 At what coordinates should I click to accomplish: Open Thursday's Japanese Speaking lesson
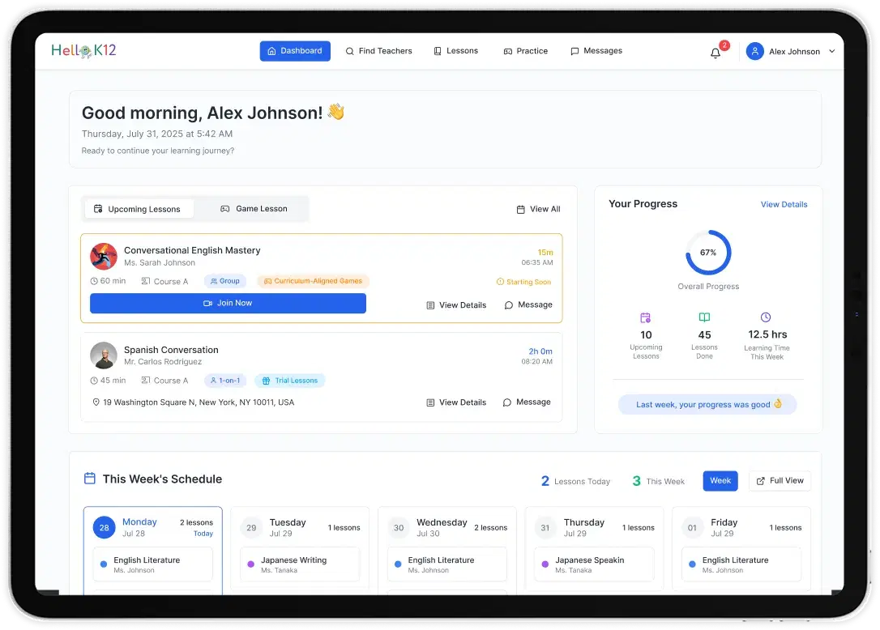[x=594, y=564]
